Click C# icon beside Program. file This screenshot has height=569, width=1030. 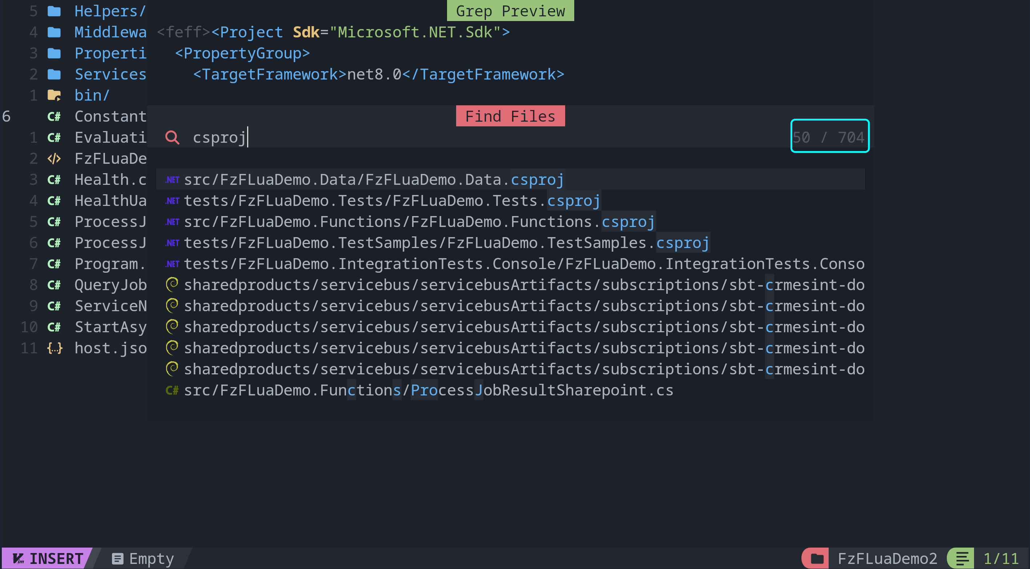click(x=54, y=264)
